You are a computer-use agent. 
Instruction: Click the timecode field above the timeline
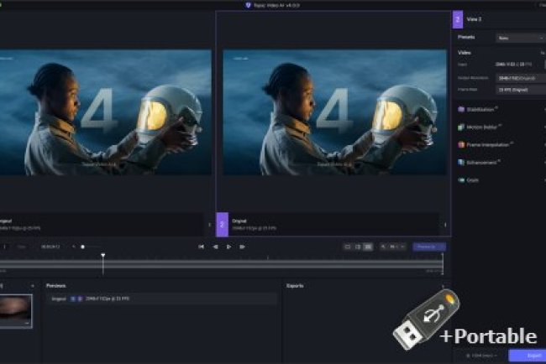[x=50, y=247]
